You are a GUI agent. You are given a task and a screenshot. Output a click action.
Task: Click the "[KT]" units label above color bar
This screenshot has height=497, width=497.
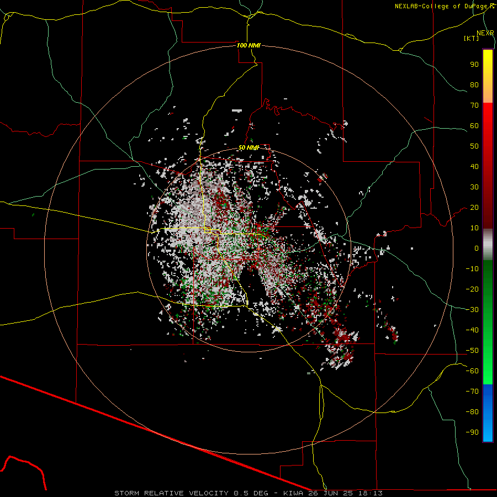coord(472,38)
